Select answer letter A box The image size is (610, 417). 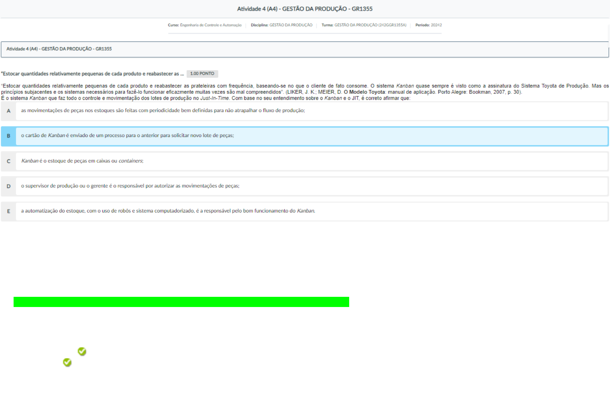[9, 111]
